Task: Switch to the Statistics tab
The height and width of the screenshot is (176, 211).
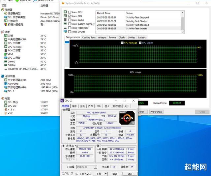Action: (142, 38)
